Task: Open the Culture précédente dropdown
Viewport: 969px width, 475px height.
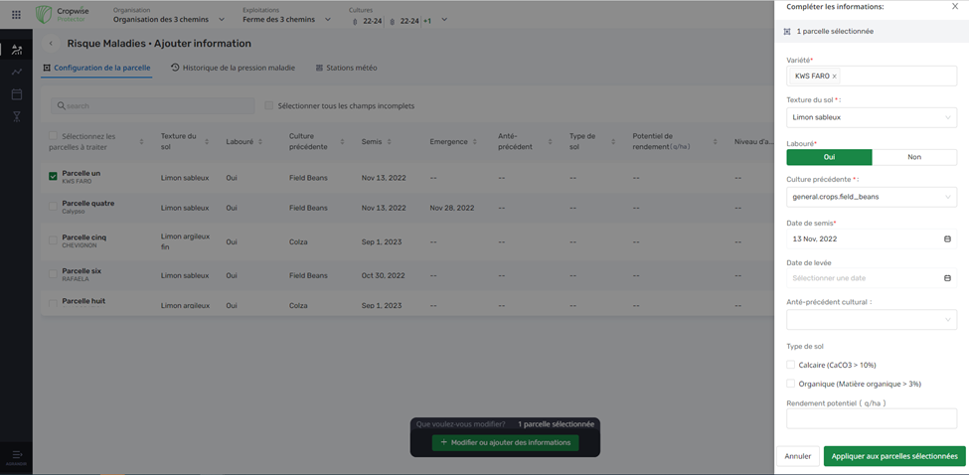Action: point(871,197)
